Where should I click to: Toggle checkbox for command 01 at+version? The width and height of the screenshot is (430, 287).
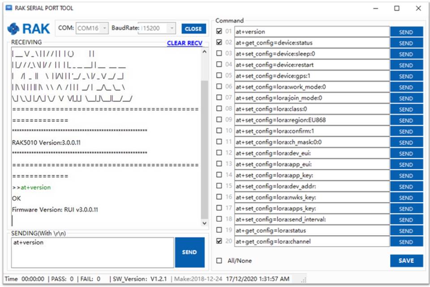219,31
